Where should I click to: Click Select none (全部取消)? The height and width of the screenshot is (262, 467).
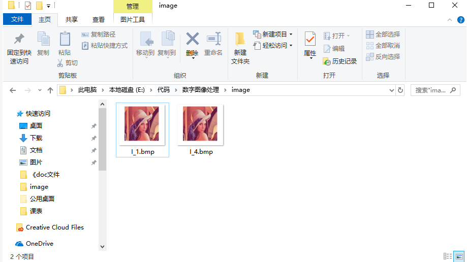(x=383, y=46)
